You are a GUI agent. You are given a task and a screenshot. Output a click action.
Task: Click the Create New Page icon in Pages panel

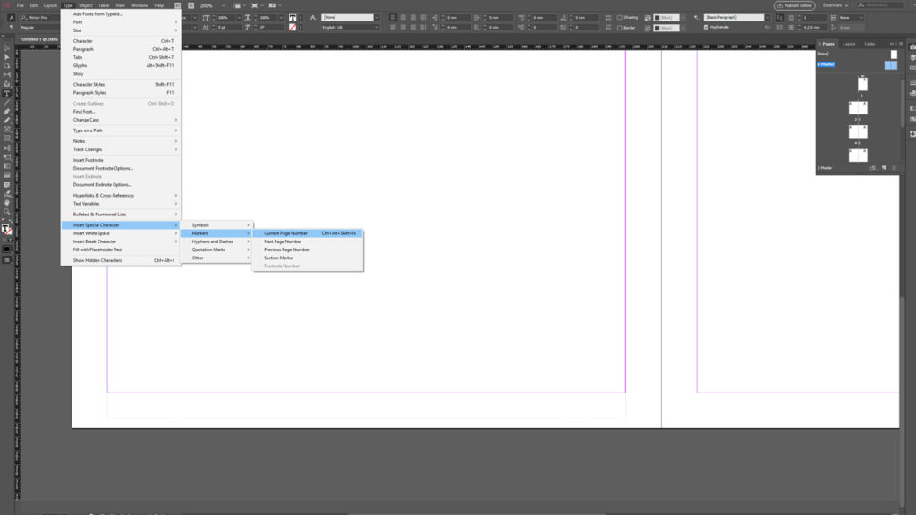[x=884, y=167]
